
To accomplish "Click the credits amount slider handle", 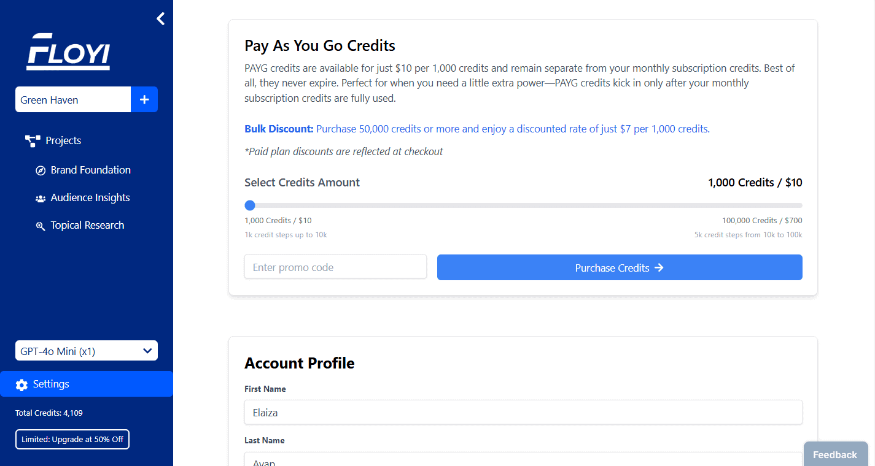I will tap(250, 205).
